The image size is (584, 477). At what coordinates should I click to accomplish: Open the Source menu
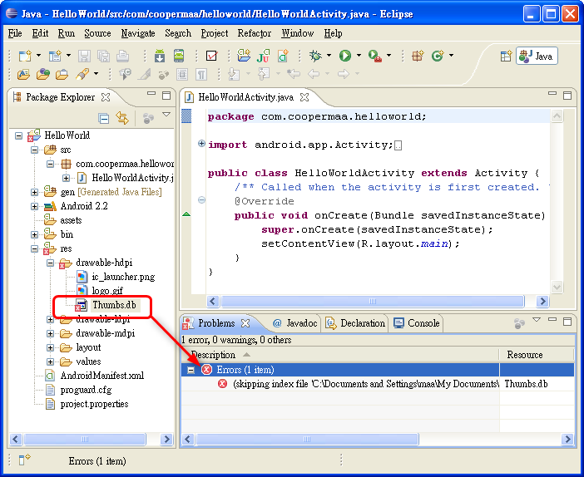[x=97, y=33]
